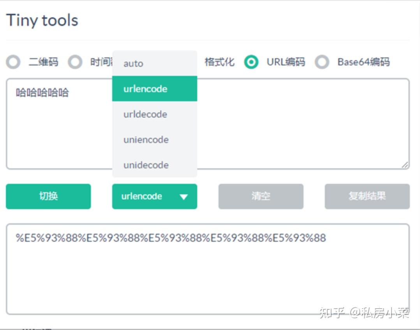This screenshot has width=420, height=330.
Task: Select the 二维码 radio button
Action: tap(14, 62)
